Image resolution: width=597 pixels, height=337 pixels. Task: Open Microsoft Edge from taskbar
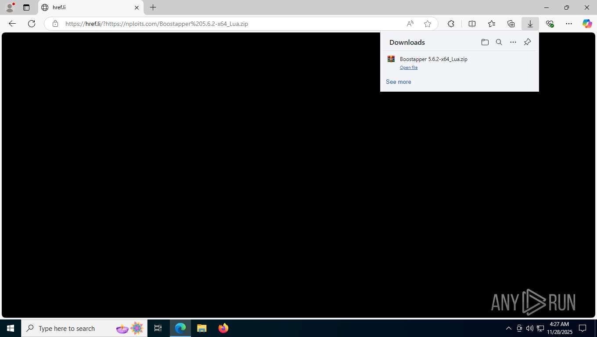coord(180,328)
